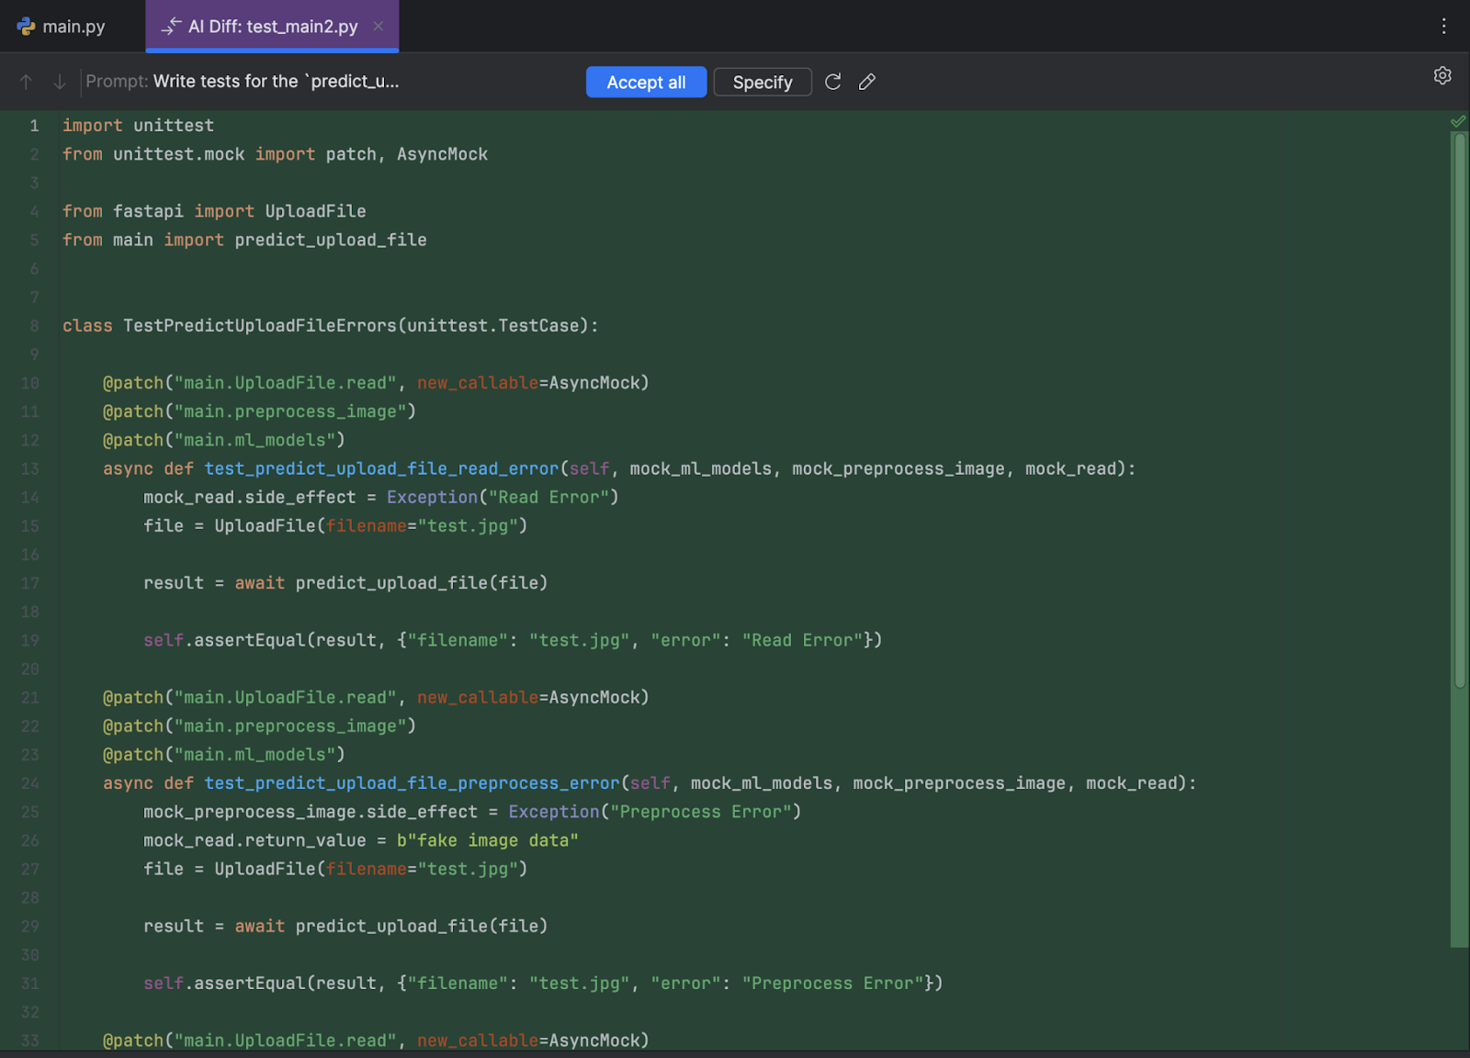
Task: Click 'UploadFile' in the fastapi import line
Action: click(x=315, y=211)
